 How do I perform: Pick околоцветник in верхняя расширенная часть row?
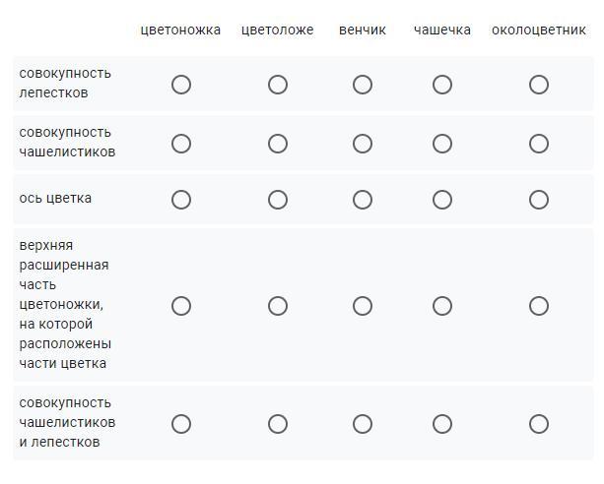[x=539, y=306]
